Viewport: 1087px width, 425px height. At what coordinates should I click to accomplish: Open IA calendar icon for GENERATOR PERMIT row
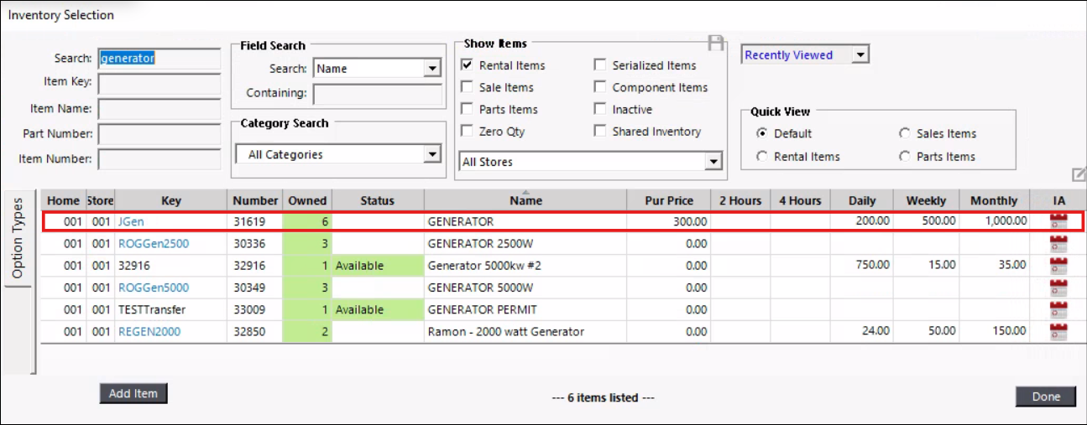(1058, 309)
